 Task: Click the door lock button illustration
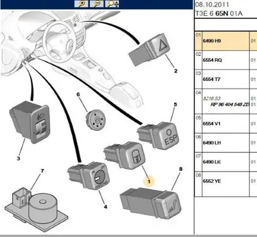coord(125,155)
